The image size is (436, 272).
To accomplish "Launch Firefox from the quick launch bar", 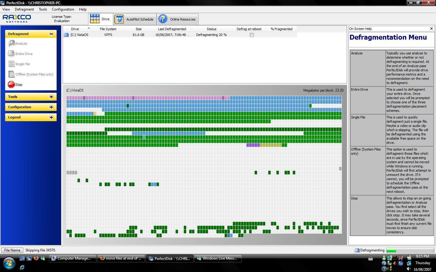I will coord(36,258).
